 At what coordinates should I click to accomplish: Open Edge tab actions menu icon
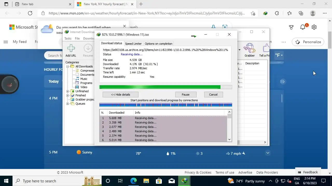pos(6,4)
